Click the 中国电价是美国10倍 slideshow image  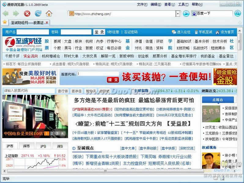35,117
